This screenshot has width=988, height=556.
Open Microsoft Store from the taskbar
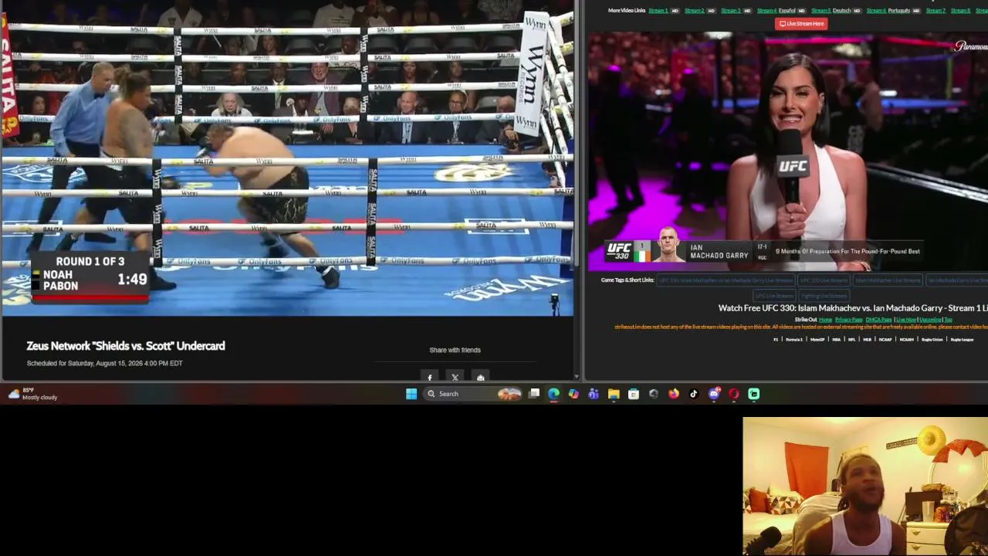(634, 394)
